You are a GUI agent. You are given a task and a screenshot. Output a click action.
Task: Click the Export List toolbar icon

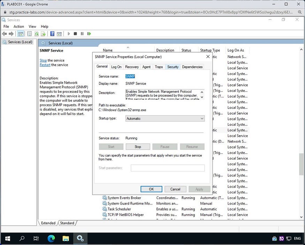(x=43, y=34)
